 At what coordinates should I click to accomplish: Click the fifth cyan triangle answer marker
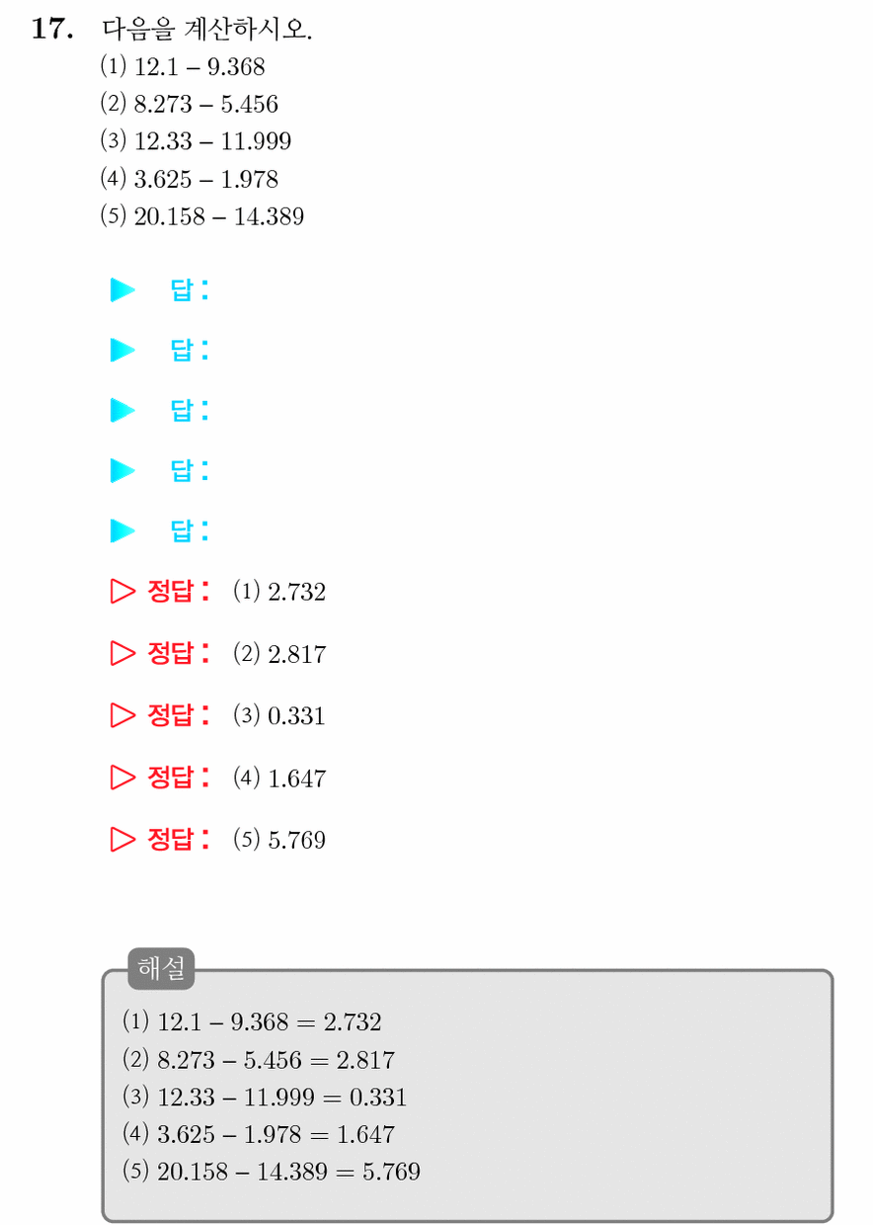[x=122, y=531]
